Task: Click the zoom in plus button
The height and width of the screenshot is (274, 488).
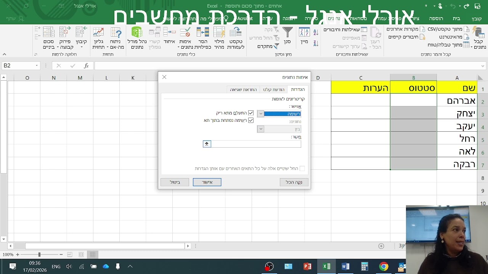Action: pos(18,255)
